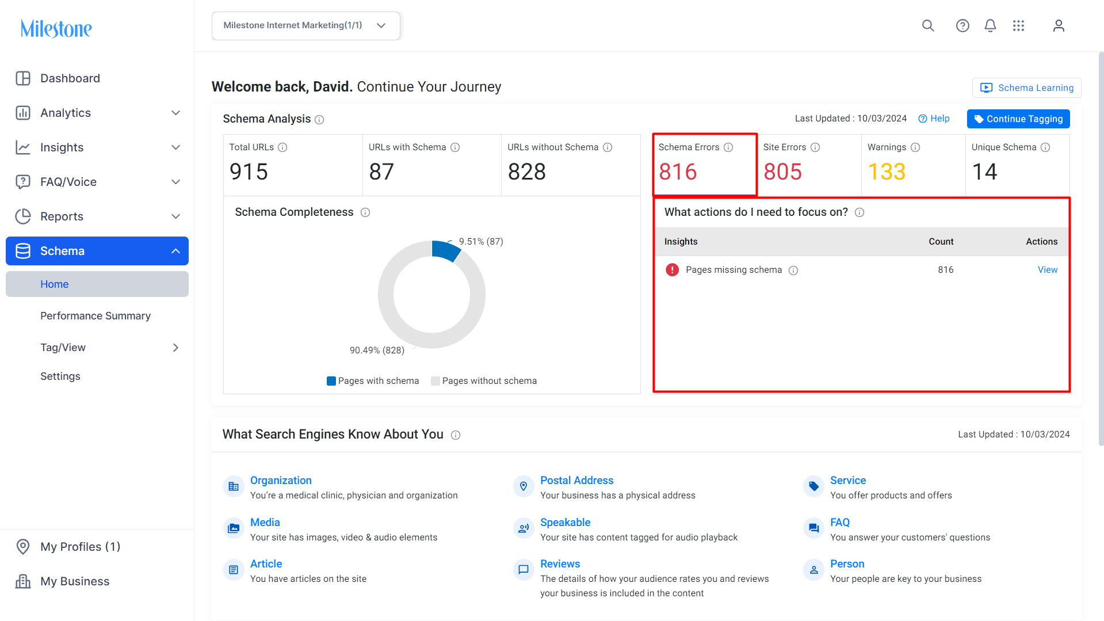Click the Article document icon

tap(234, 570)
